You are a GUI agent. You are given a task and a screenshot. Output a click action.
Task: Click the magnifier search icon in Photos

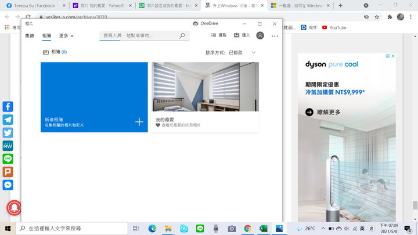[x=182, y=35]
